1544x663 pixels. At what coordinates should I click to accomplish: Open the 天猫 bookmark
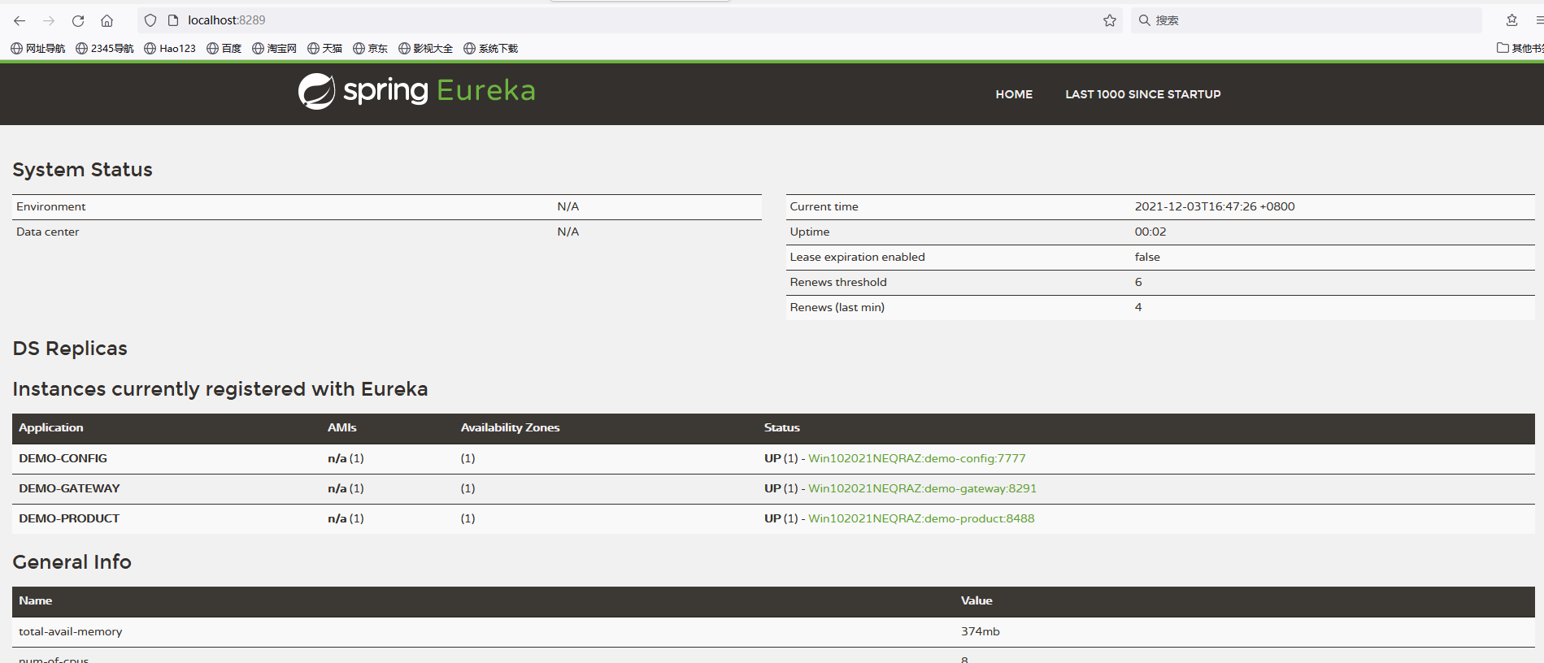point(325,49)
